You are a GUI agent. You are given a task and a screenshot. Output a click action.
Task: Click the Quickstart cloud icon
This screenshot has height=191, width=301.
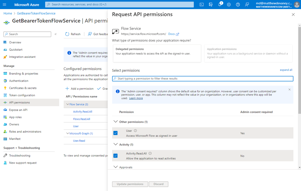click(x=5, y=50)
